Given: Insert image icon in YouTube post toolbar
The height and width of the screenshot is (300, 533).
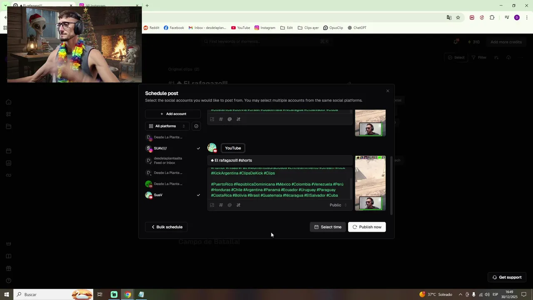Looking at the screenshot, I should (x=212, y=205).
